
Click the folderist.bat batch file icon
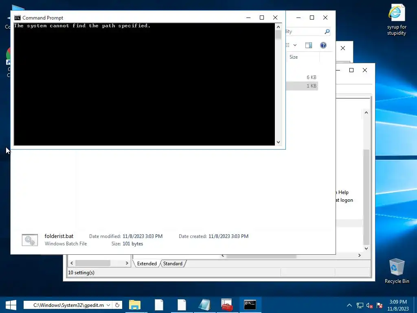pyautogui.click(x=30, y=240)
